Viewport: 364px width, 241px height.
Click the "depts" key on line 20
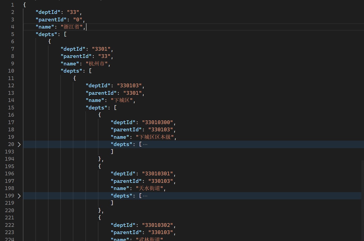(x=122, y=144)
